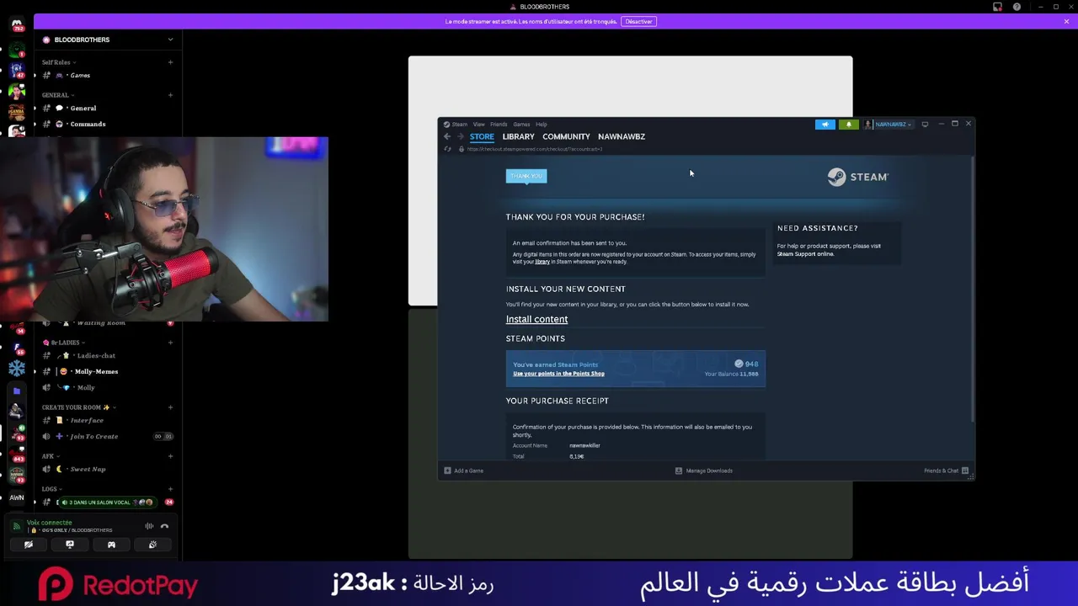Viewport: 1078px width, 606px height.
Task: Add a channel to CREATE YOUR ROOM
Action: pos(170,407)
